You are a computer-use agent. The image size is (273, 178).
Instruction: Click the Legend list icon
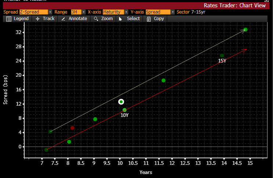(x=9, y=19)
